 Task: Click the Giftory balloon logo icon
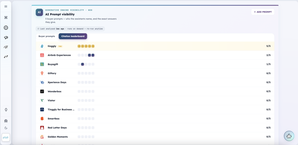(42, 73)
